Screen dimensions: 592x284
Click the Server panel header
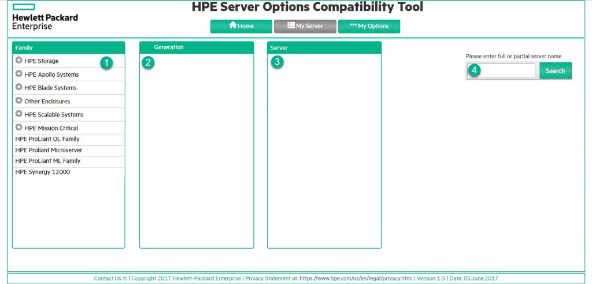coord(324,47)
